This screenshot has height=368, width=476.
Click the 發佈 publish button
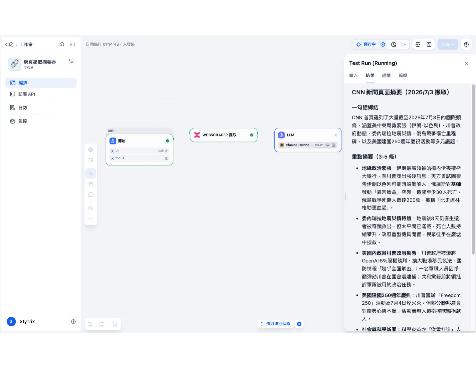[448, 44]
